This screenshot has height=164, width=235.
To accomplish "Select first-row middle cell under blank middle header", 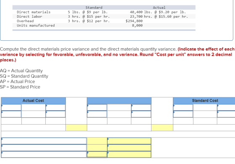I will click(x=119, y=107).
